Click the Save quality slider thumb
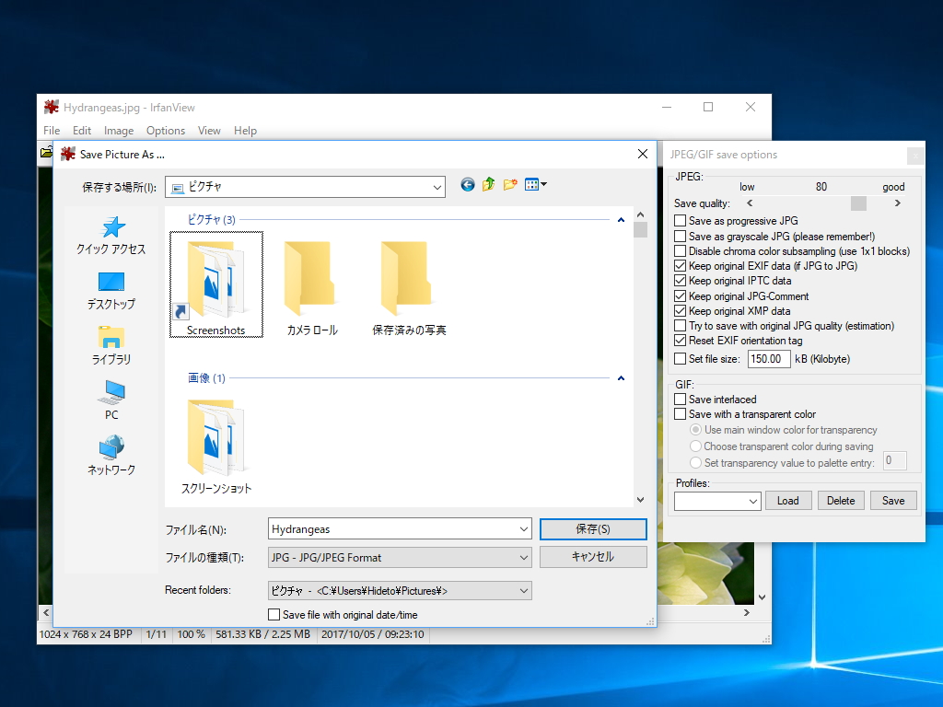 pyautogui.click(x=858, y=203)
